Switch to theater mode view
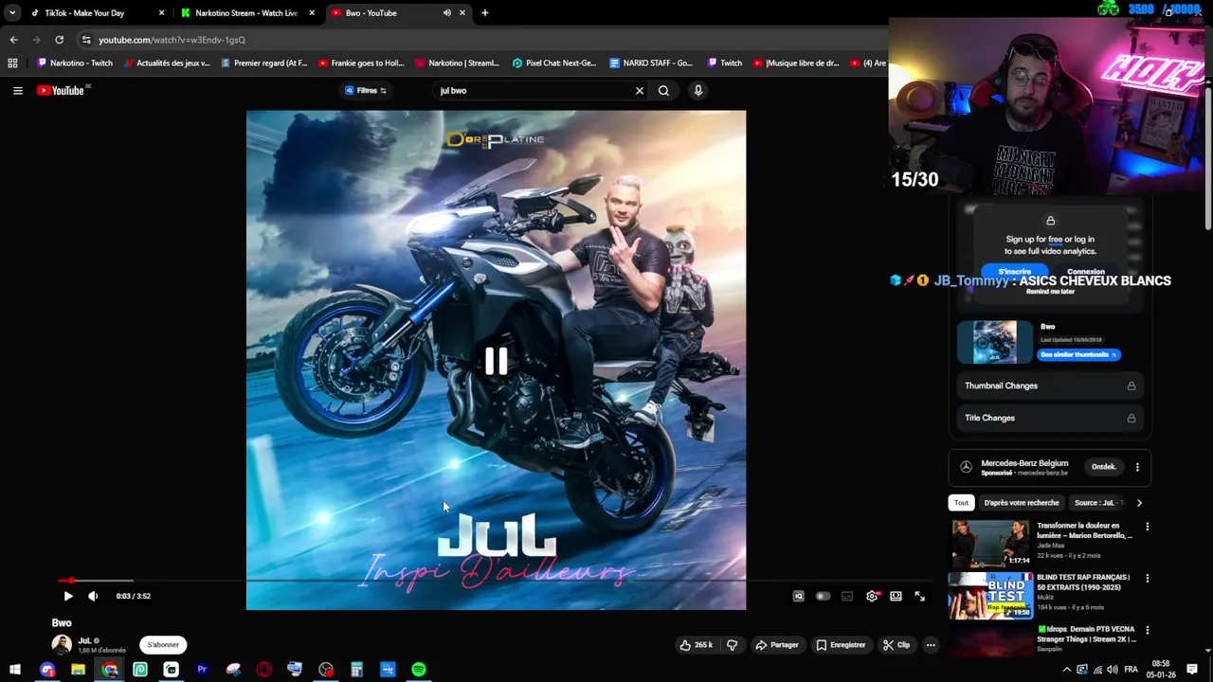The width and height of the screenshot is (1213, 682). click(x=896, y=596)
